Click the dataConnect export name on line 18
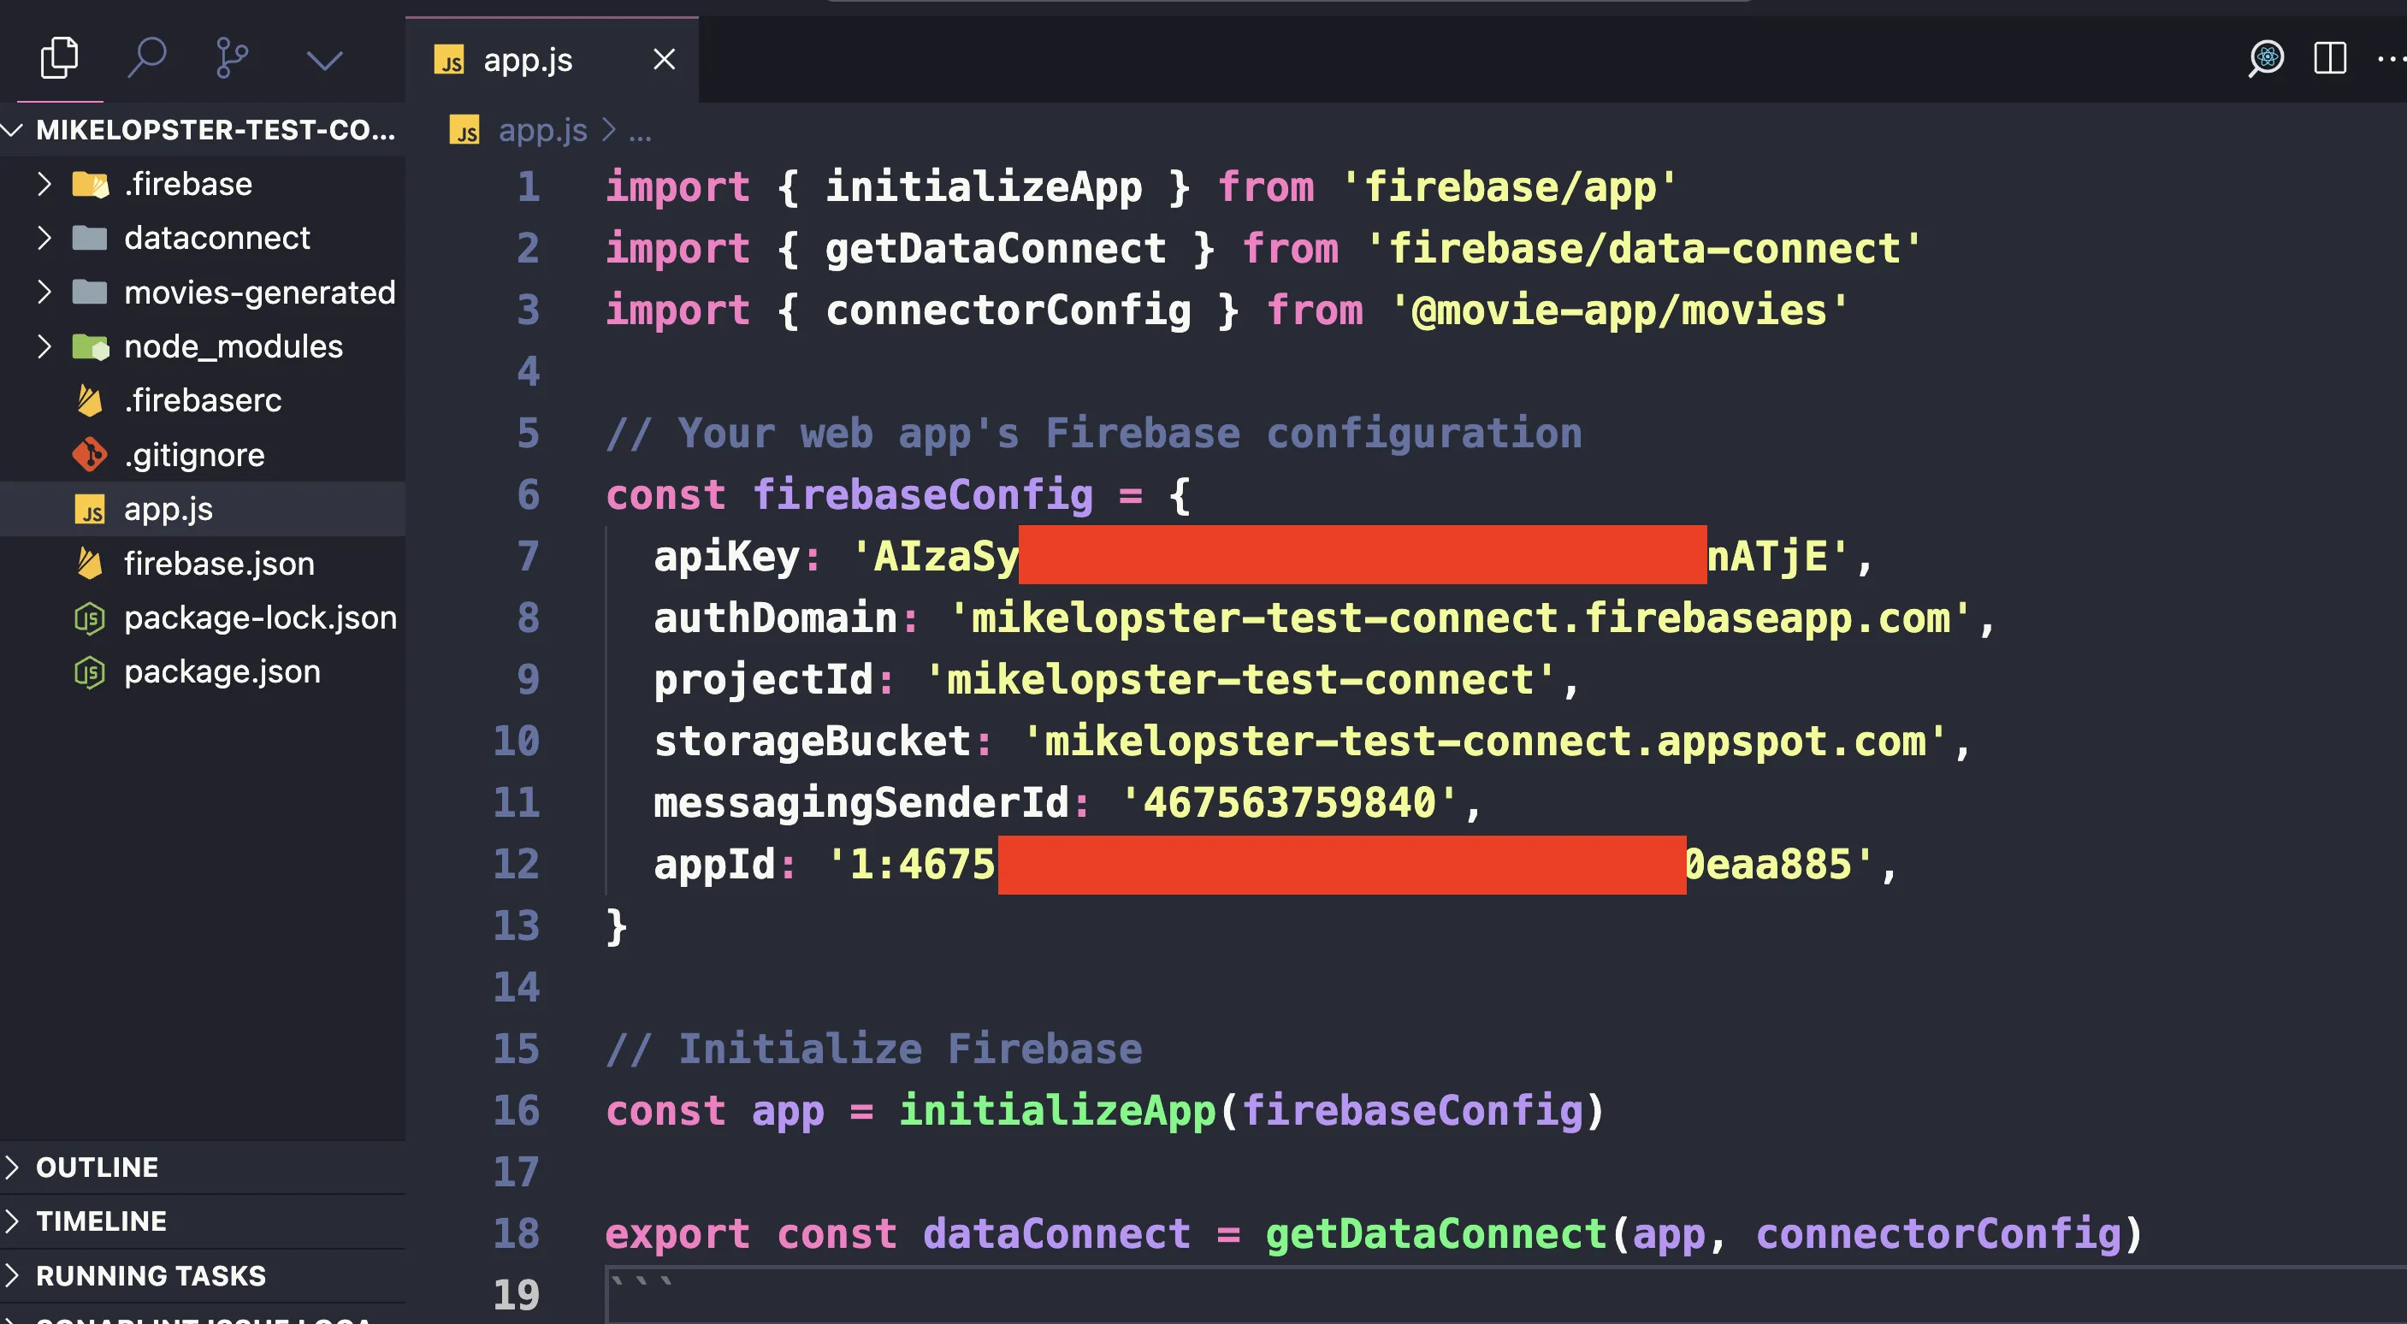 click(1056, 1233)
